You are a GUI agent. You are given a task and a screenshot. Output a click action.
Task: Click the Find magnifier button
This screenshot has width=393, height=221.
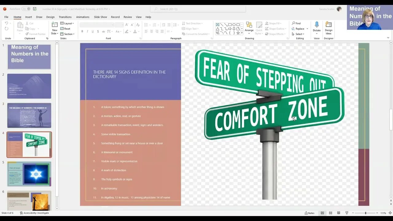(296, 23)
